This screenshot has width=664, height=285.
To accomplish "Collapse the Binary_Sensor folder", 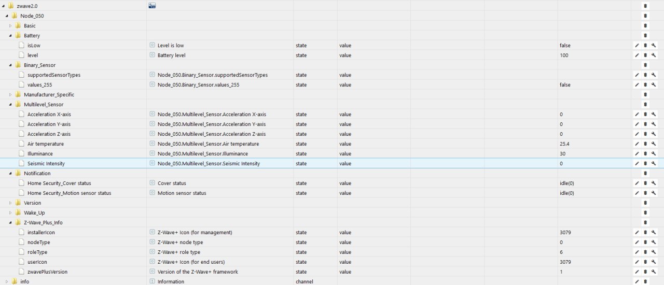I will pos(10,65).
